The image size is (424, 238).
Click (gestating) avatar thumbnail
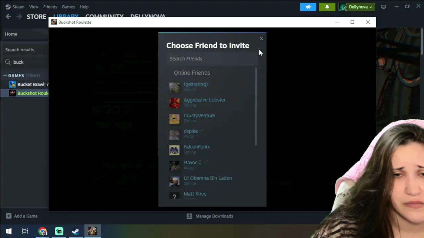174,87
